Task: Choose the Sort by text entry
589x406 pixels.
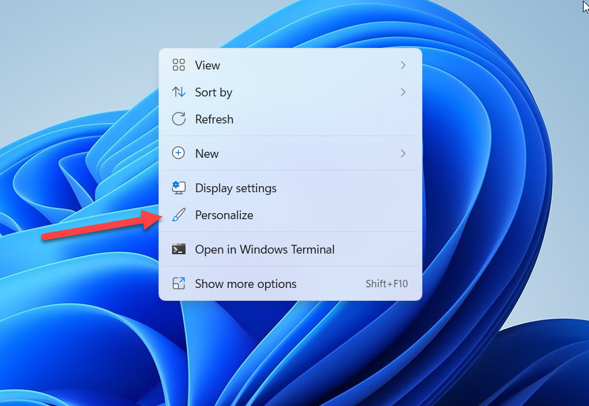Action: coord(213,92)
